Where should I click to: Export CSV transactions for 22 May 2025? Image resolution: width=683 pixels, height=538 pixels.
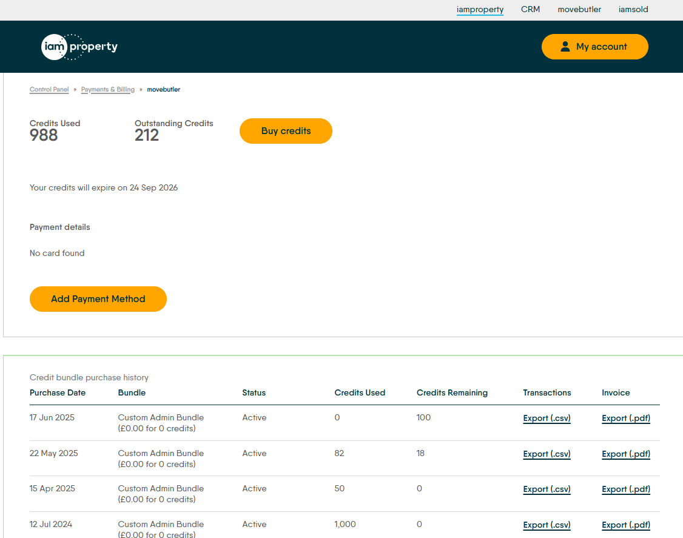tap(547, 454)
